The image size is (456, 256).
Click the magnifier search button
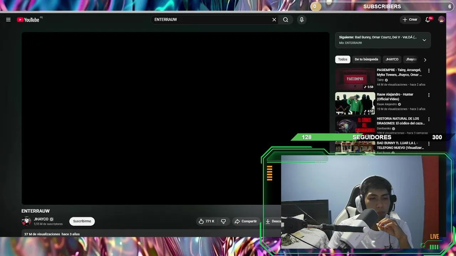click(285, 20)
